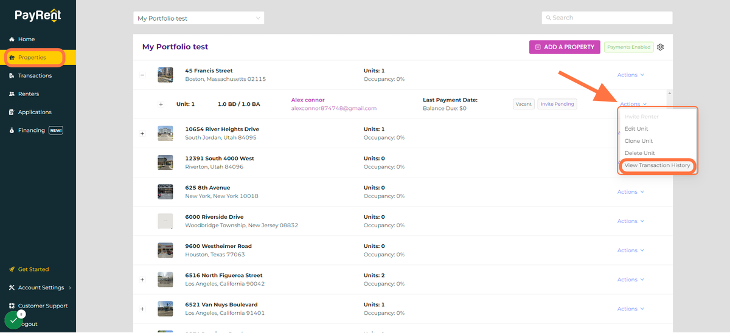
Task: Open Actions for 45 Francis Street
Action: tap(630, 75)
